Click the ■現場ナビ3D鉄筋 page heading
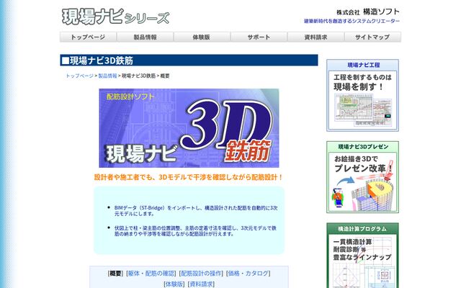461x288 pixels. (189, 60)
